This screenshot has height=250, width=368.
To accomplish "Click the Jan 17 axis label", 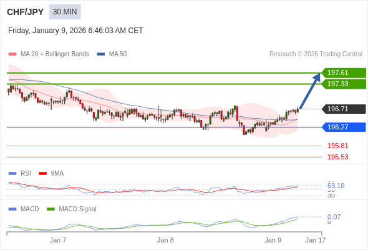I will click(x=316, y=240).
